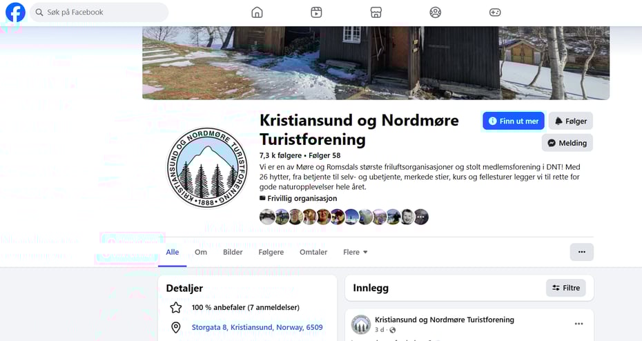The height and width of the screenshot is (341, 642).
Task: Open the Groups icon in top bar
Action: [435, 12]
